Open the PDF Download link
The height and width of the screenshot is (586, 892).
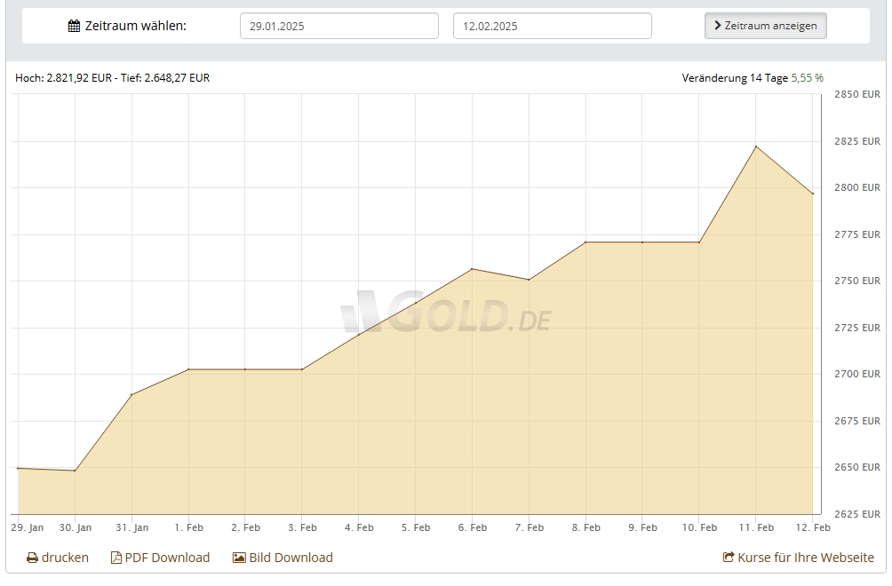(x=161, y=558)
